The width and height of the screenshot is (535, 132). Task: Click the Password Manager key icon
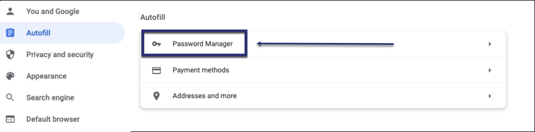[156, 44]
